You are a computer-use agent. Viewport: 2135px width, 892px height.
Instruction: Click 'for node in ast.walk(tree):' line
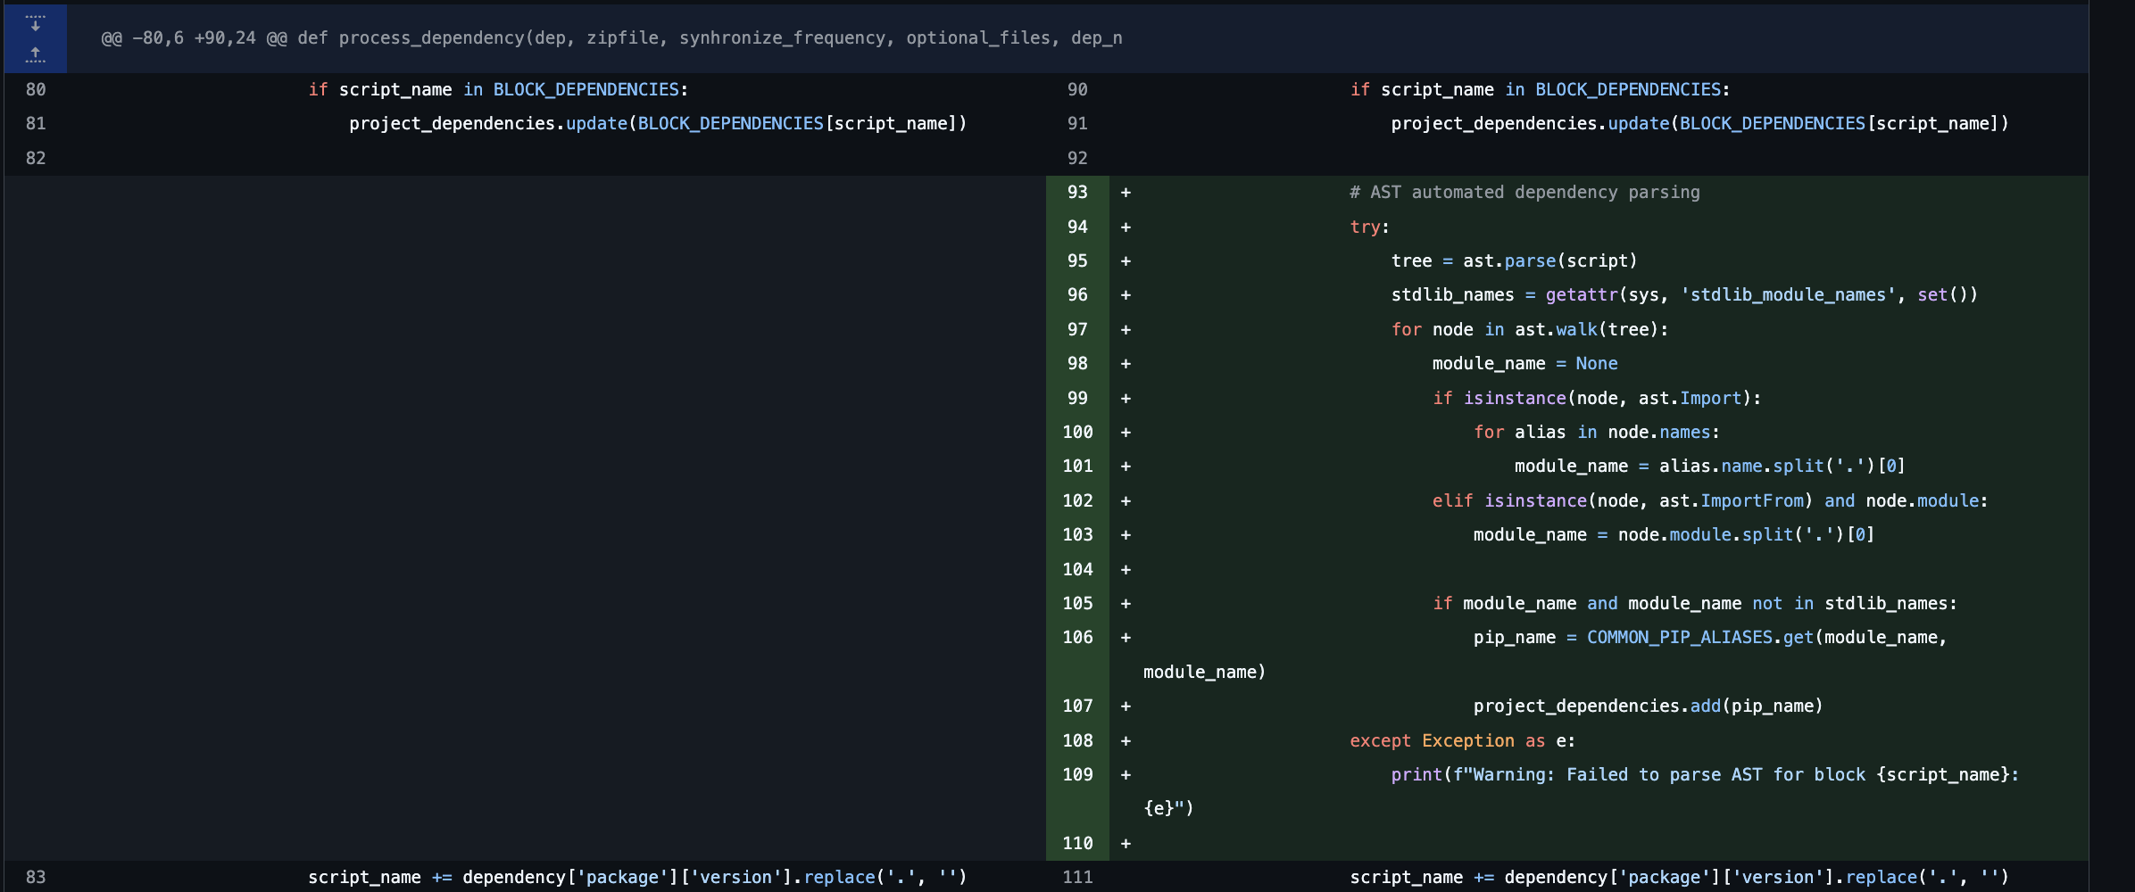tap(1530, 329)
